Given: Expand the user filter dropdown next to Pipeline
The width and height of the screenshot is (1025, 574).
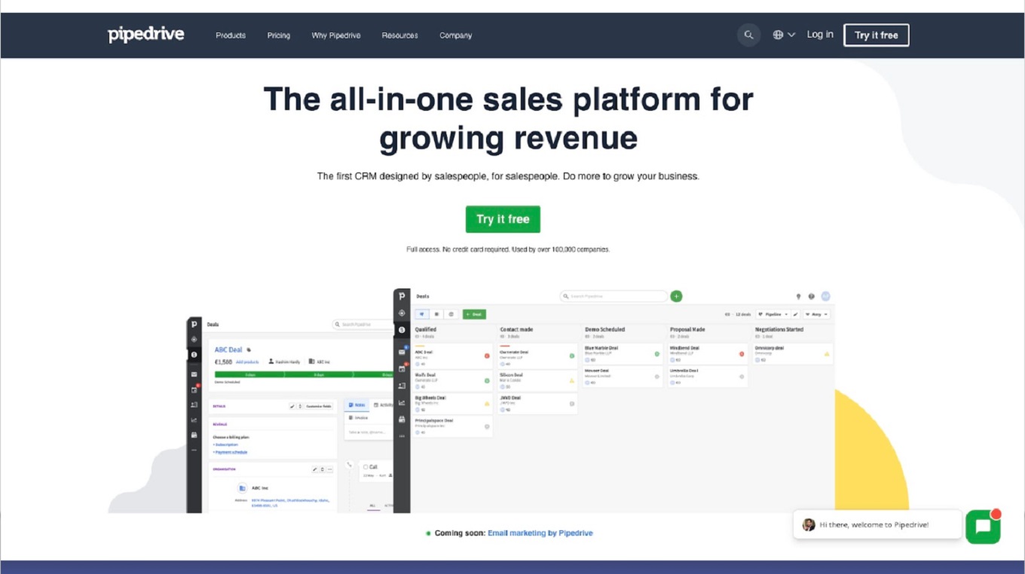Looking at the screenshot, I should coord(816,314).
